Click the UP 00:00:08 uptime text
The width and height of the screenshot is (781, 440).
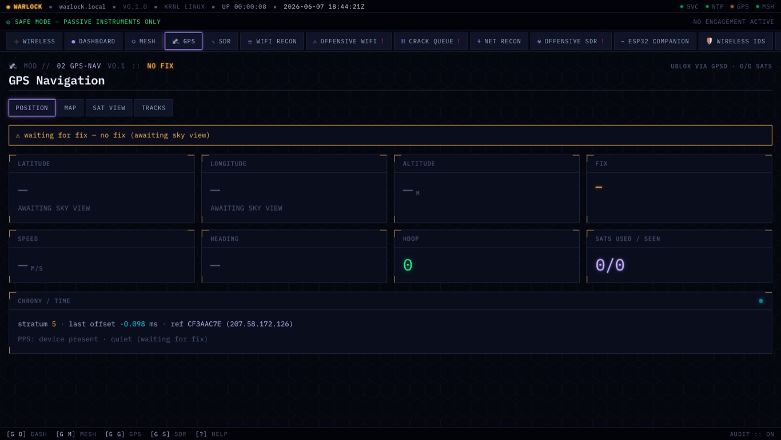click(x=244, y=7)
